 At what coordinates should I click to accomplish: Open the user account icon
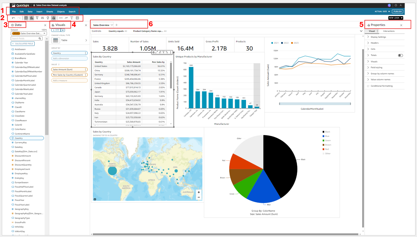pos(401,5)
